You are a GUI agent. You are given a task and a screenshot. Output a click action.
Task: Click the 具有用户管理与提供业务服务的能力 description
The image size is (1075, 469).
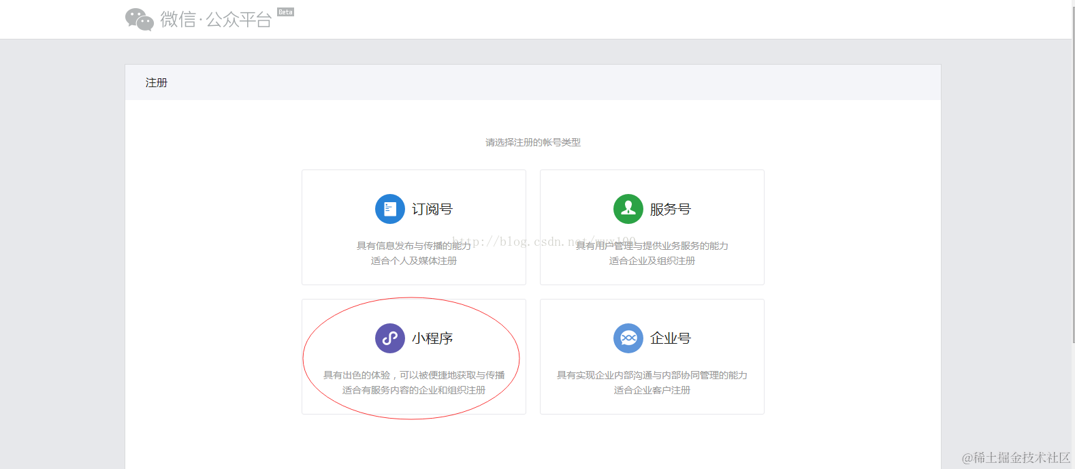pos(652,246)
